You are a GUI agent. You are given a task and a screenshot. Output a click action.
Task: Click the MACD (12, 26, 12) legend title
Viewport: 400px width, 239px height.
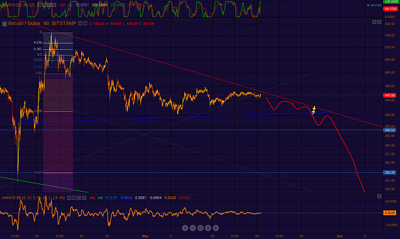[x=18, y=5]
